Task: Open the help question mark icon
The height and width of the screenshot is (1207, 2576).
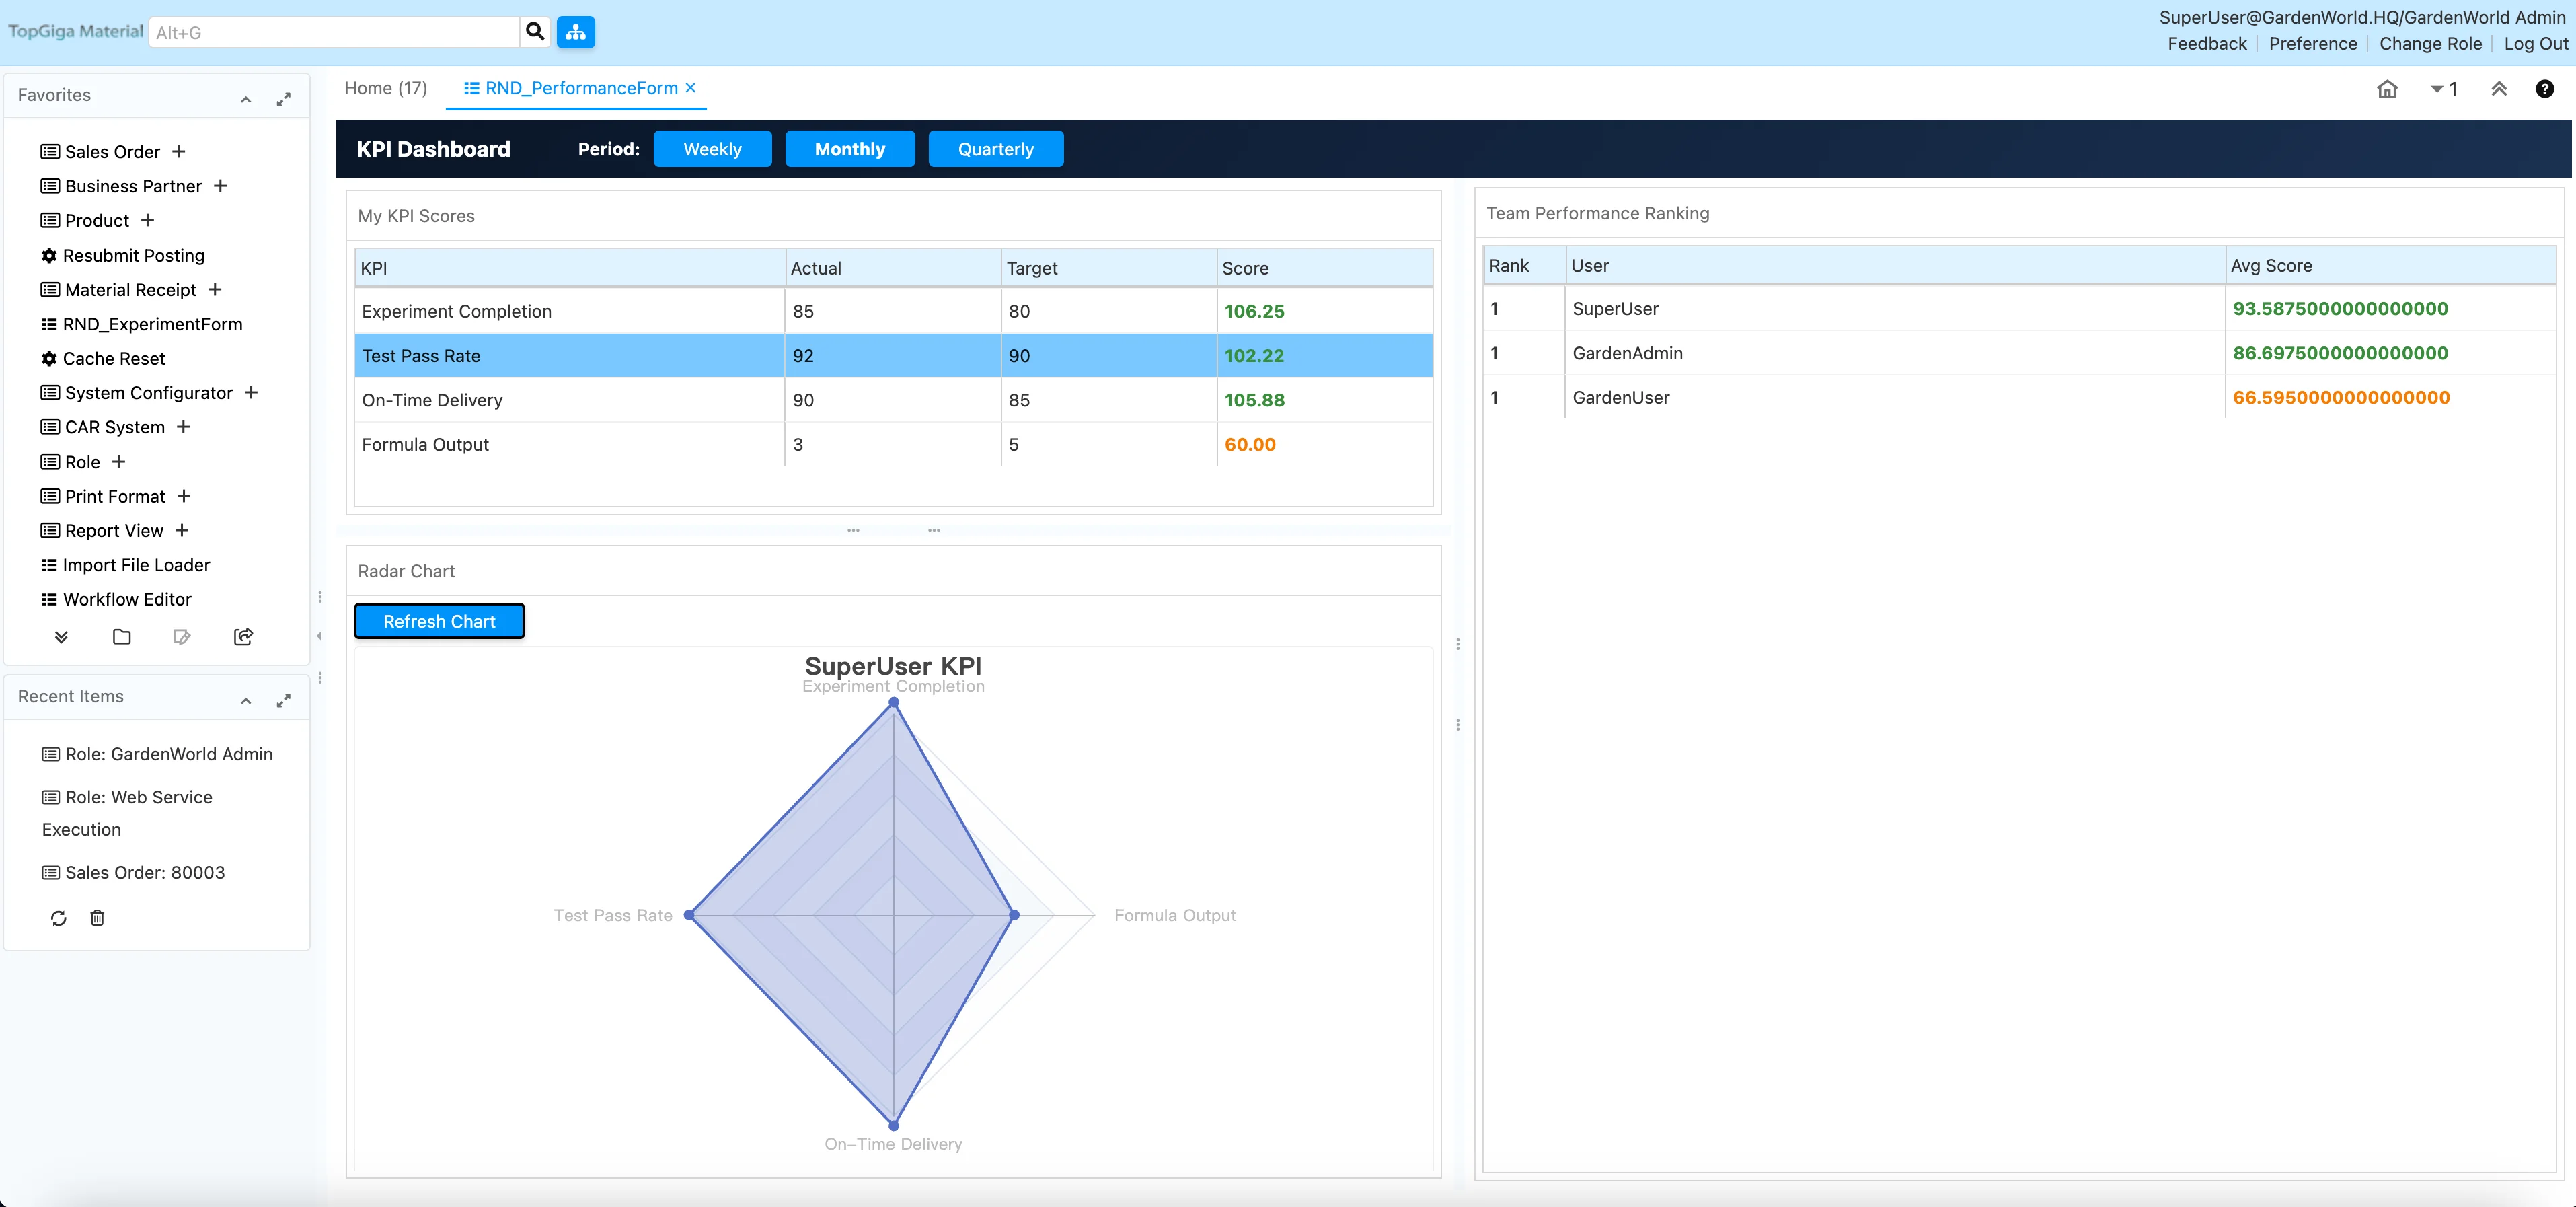Action: (x=2544, y=89)
